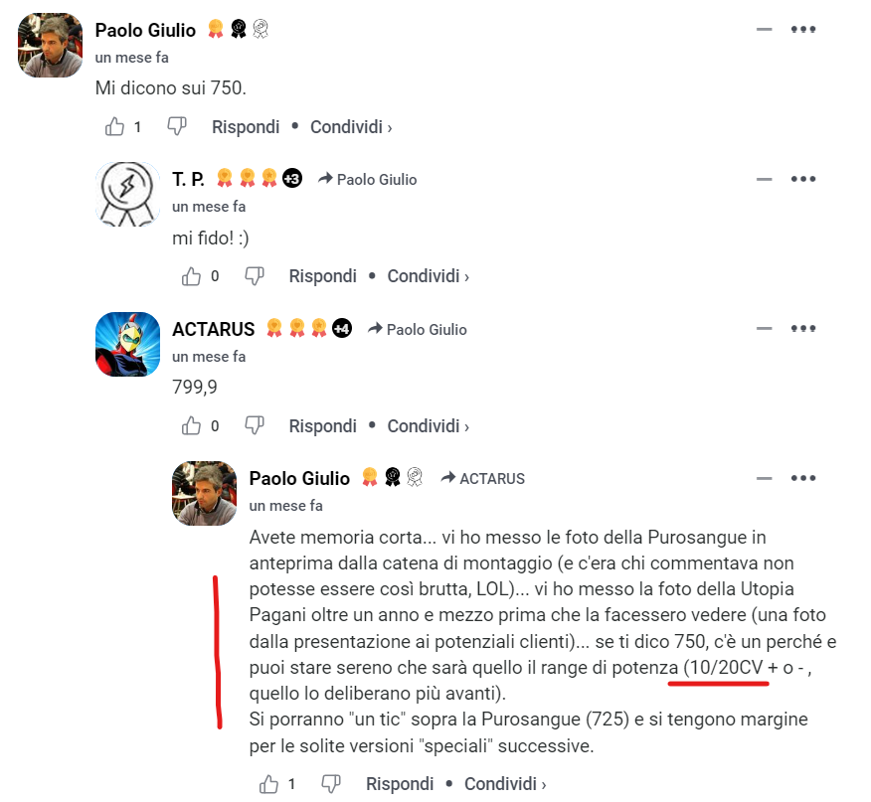Screen dimensions: 871x802
Task: Upvote Paolo Giulio's long Purosangue reply
Action: click(x=268, y=784)
